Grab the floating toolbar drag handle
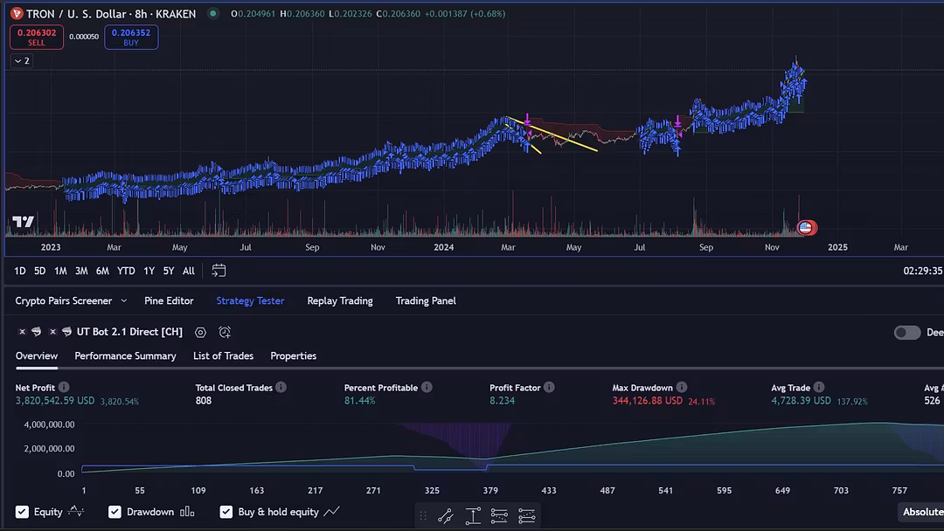 (423, 515)
